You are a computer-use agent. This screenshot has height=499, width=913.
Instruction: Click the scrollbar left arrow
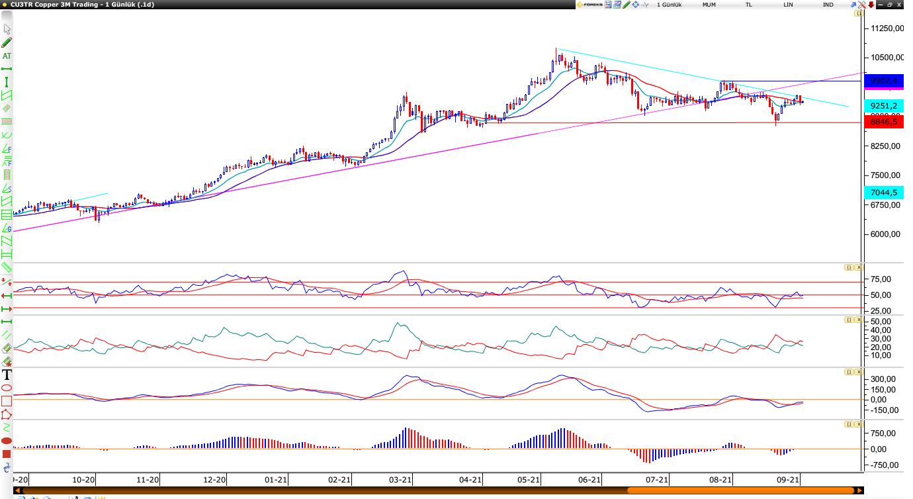17,490
